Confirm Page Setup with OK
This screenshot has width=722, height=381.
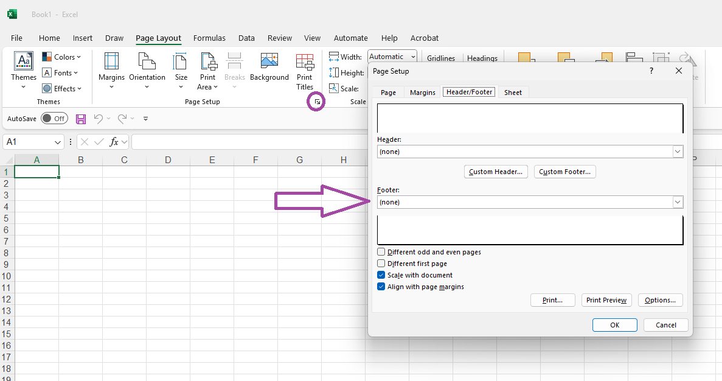click(615, 325)
